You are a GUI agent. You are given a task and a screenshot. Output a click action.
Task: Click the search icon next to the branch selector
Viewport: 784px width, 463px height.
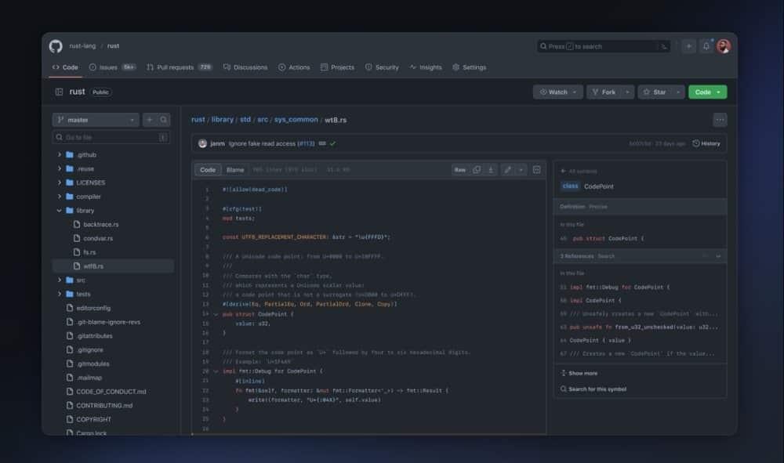tap(162, 119)
